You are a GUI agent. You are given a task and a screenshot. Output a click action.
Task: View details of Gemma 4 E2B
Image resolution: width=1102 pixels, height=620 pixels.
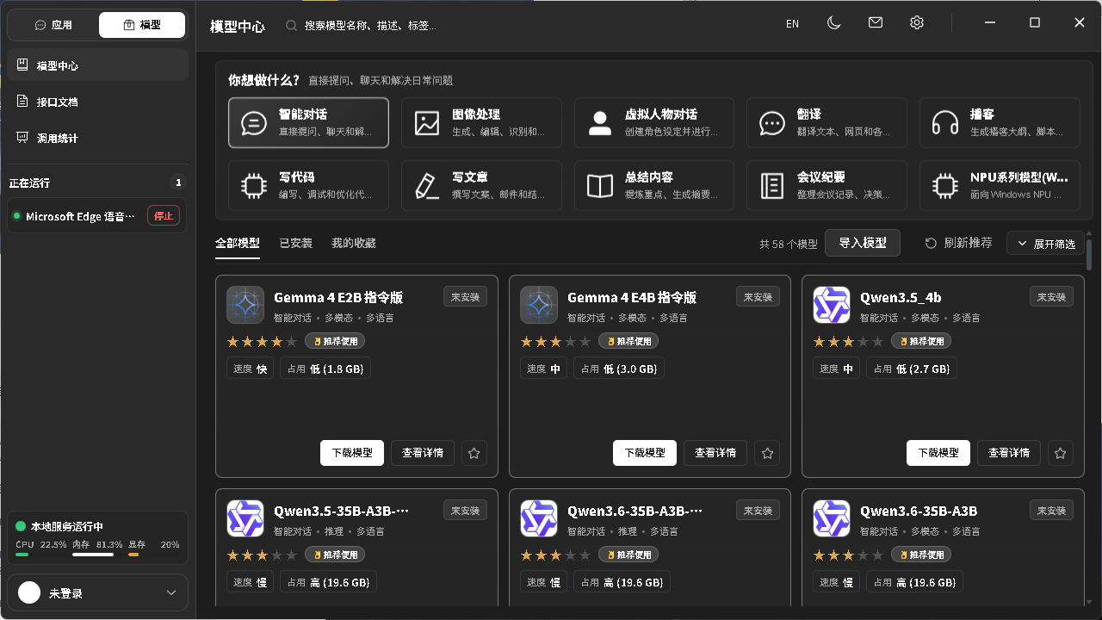pyautogui.click(x=423, y=452)
